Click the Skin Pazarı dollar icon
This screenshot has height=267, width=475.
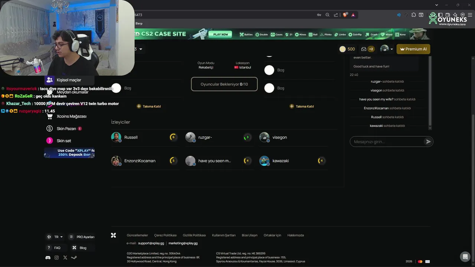click(49, 128)
